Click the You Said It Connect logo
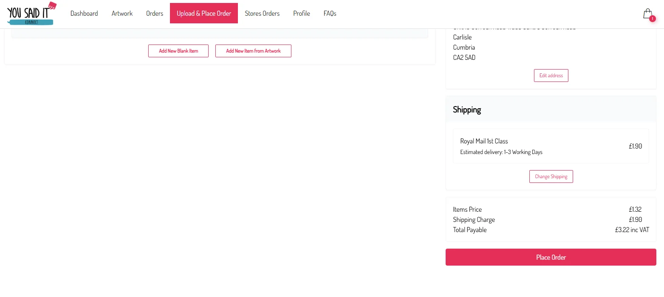The image size is (664, 297). click(31, 13)
